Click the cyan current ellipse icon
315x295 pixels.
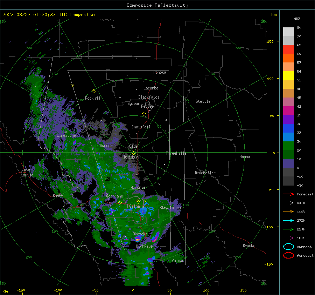(288, 247)
